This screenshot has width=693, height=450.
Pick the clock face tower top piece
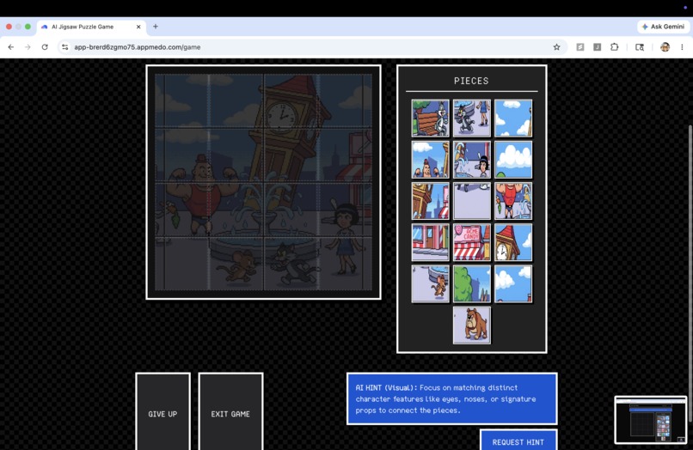coord(513,242)
